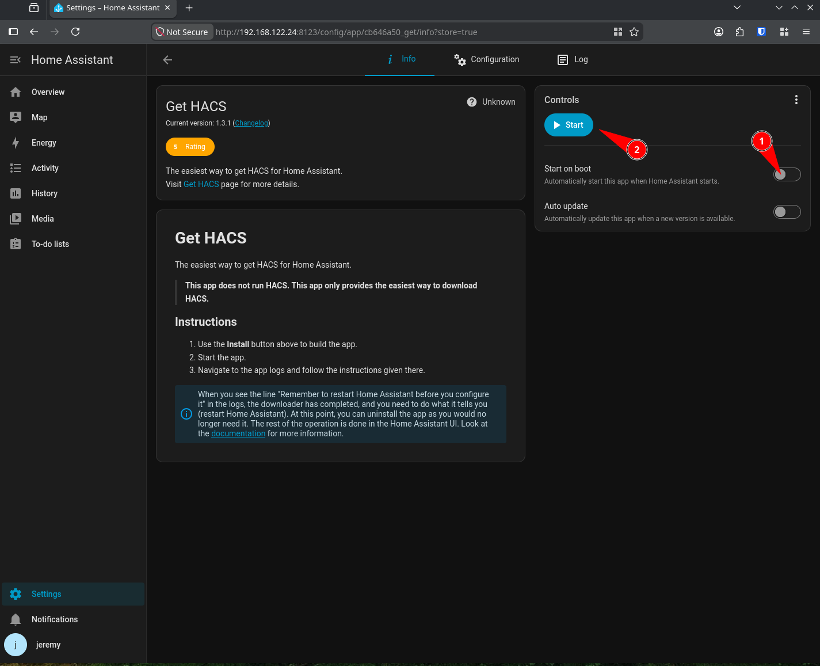Viewport: 820px width, 666px height.
Task: Click the Settings gear icon in sidebar
Action: tap(16, 594)
